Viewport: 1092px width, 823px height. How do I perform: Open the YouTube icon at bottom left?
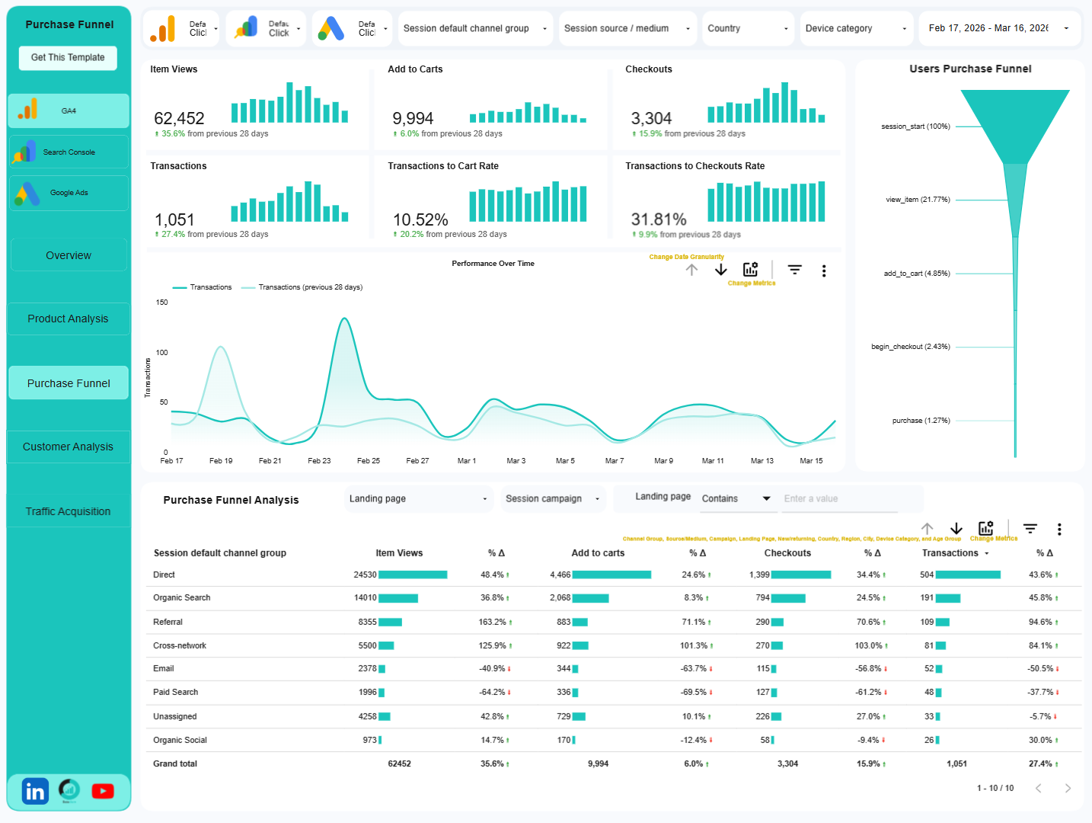102,791
